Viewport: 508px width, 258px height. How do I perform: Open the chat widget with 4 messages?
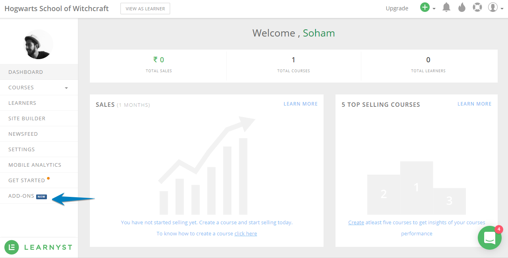pyautogui.click(x=489, y=238)
